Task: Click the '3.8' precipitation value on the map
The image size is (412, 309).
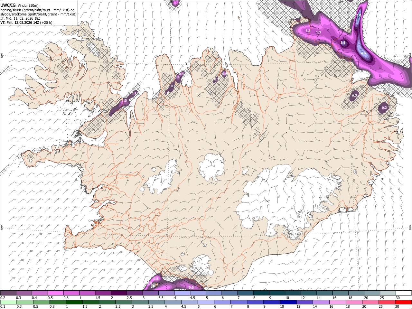Action: pyautogui.click(x=343, y=42)
